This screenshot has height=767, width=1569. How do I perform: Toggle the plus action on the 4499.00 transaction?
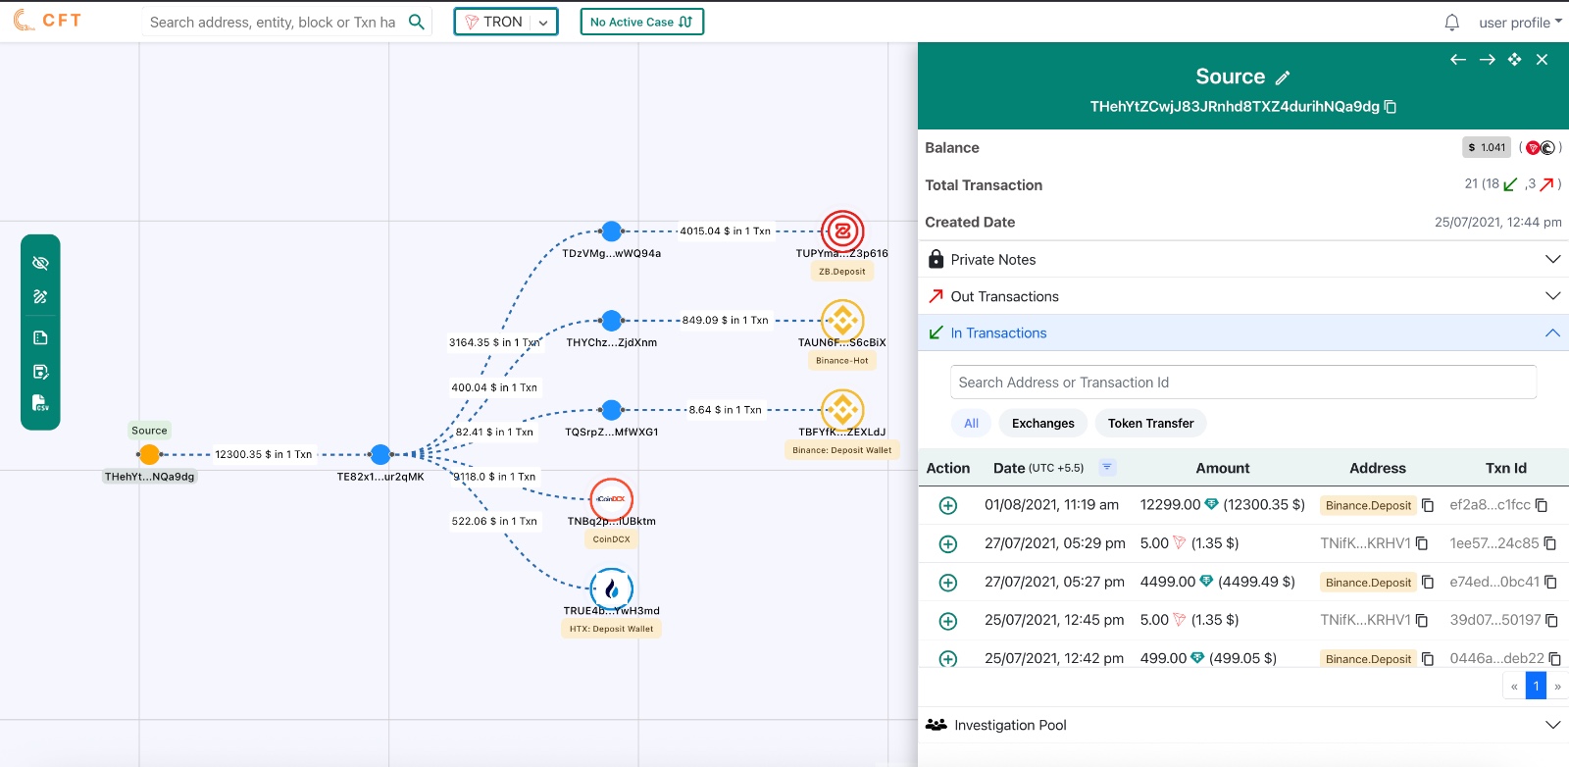(948, 583)
